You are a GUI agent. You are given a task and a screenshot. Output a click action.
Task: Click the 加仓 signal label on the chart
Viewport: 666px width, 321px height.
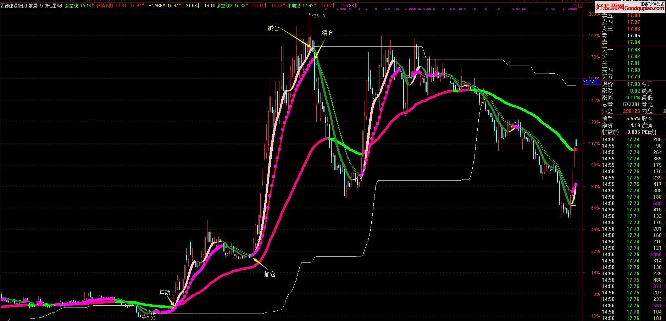(x=270, y=274)
